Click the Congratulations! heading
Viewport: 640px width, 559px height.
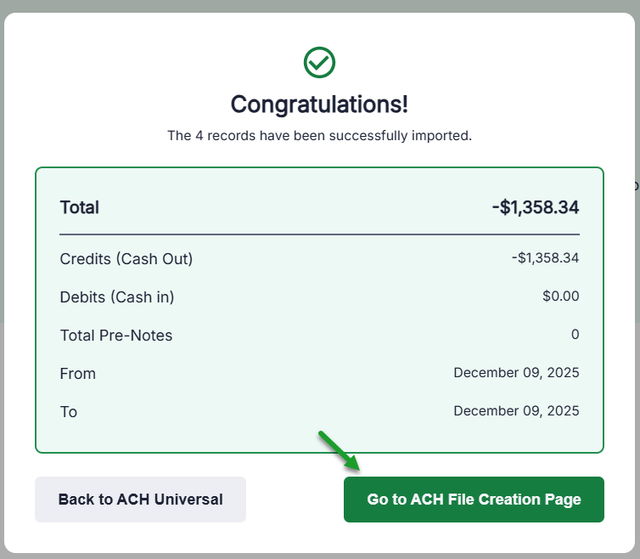pos(319,104)
